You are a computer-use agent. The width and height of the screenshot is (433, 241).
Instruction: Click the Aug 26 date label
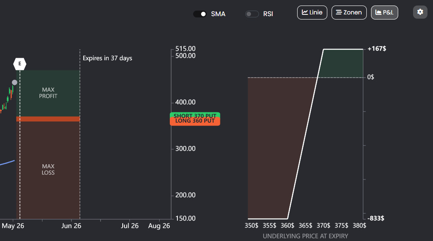click(x=159, y=226)
